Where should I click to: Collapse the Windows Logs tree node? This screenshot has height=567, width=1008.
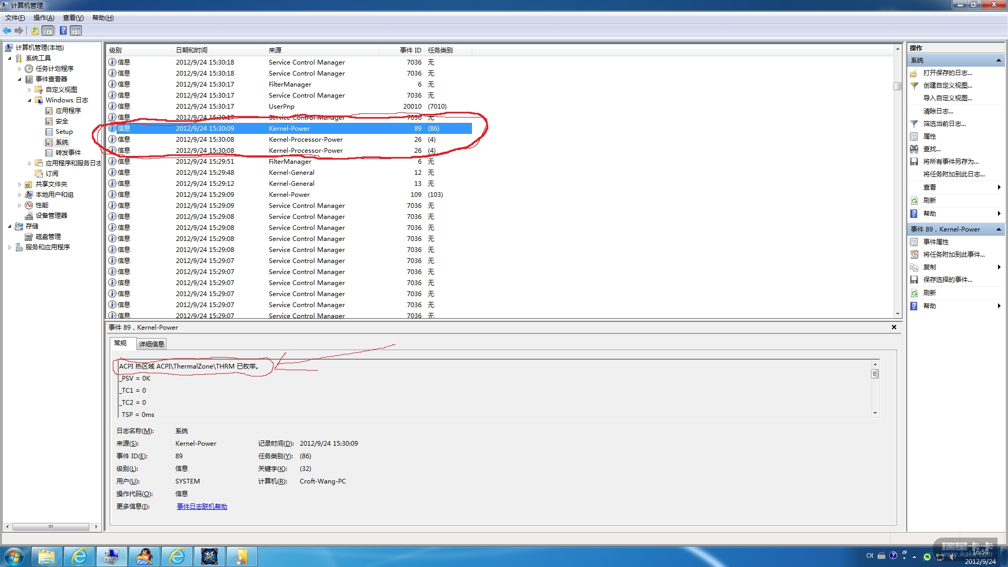click(x=29, y=100)
